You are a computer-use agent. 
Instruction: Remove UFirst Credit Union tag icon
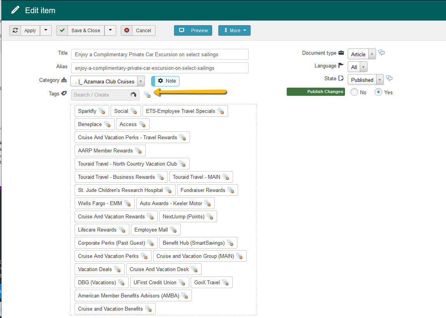click(182, 282)
